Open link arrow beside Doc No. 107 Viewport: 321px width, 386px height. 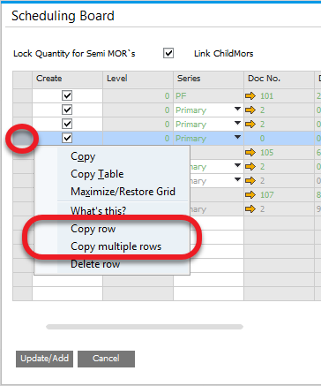click(250, 194)
